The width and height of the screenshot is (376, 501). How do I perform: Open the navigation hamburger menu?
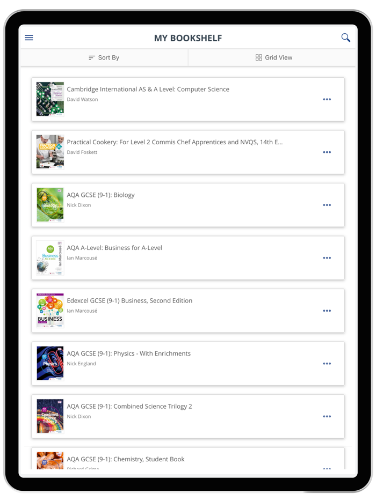[28, 38]
